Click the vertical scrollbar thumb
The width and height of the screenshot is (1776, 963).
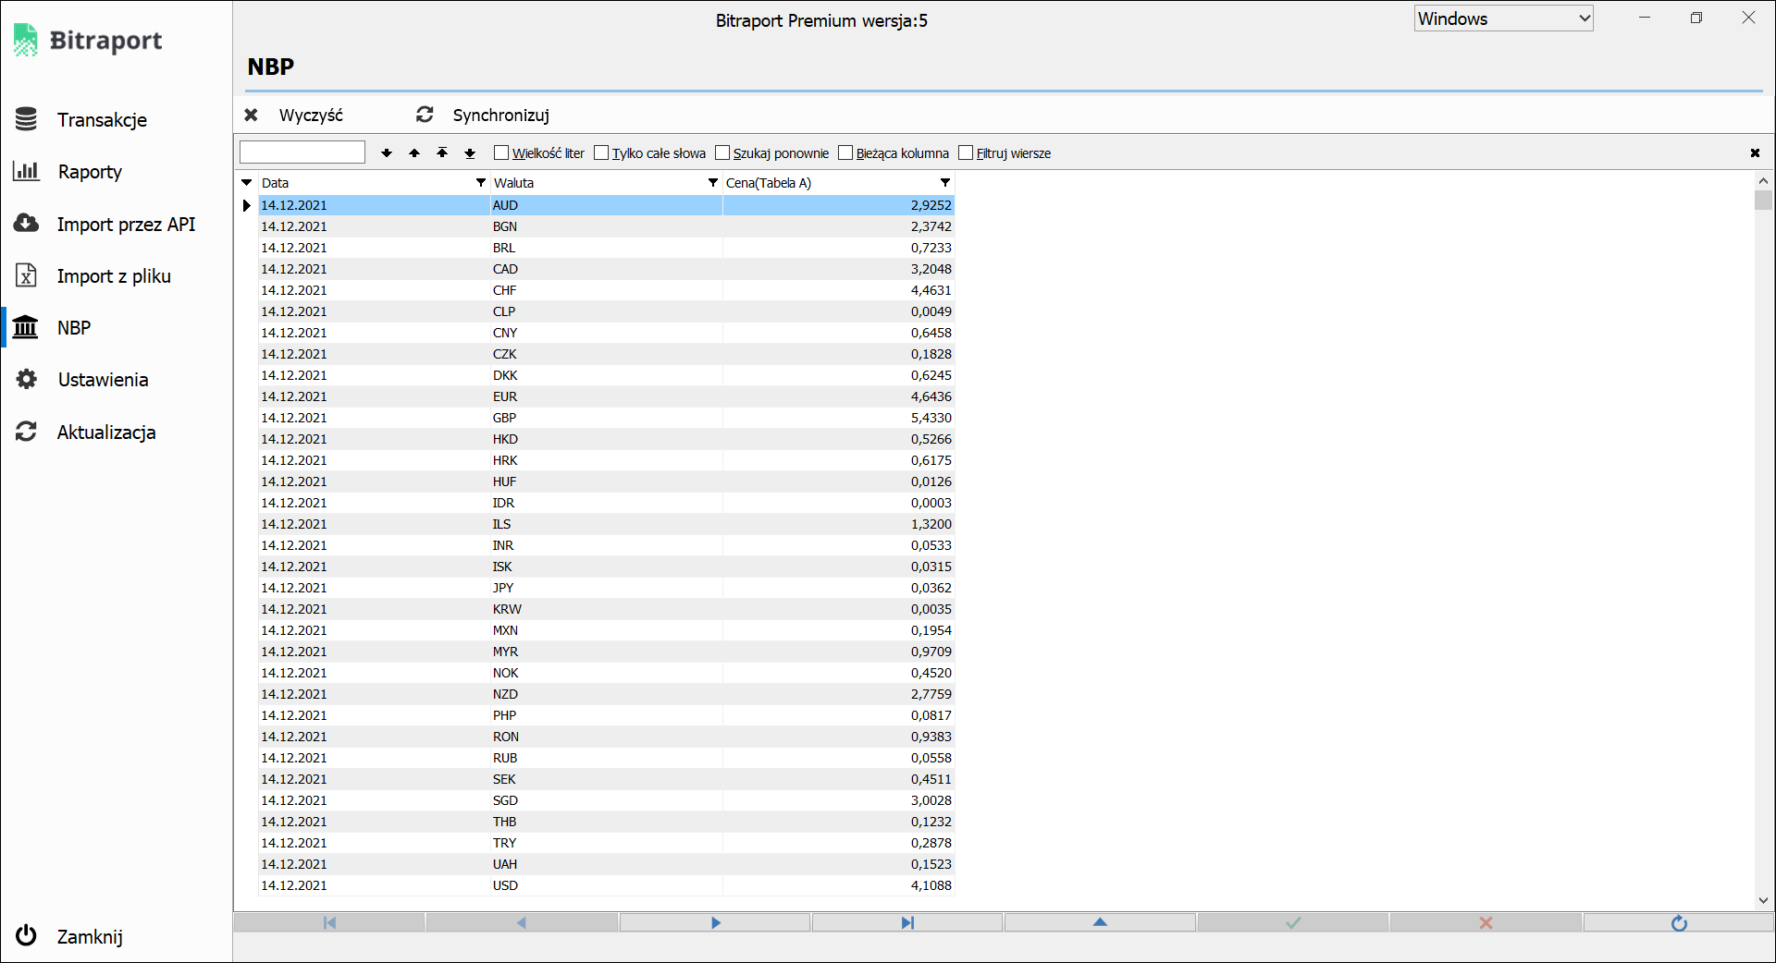1763,201
